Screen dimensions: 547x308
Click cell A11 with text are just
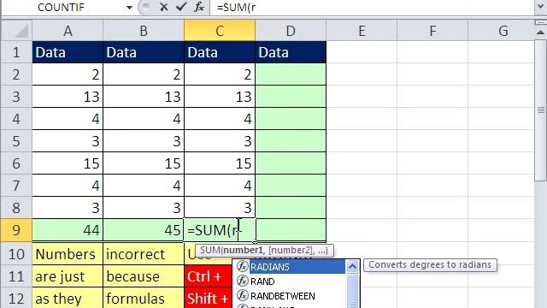tap(68, 276)
